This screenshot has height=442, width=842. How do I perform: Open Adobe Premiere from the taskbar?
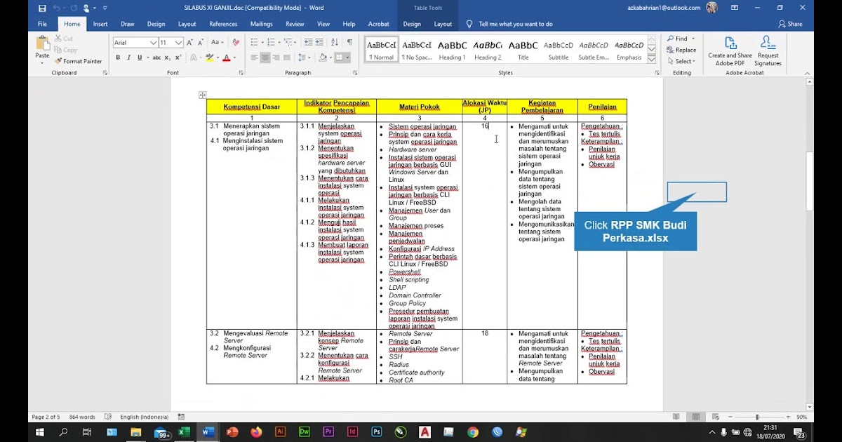[328, 432]
